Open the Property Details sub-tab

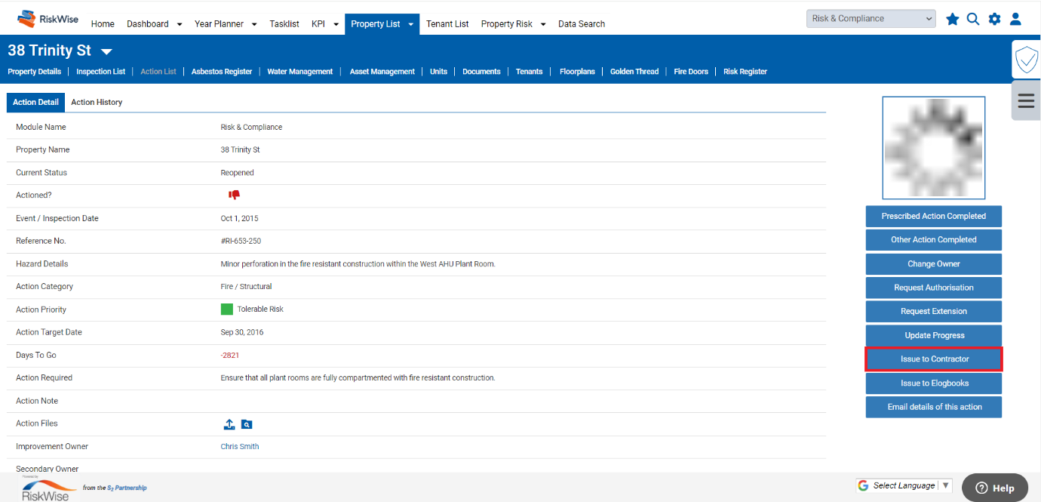(x=34, y=72)
